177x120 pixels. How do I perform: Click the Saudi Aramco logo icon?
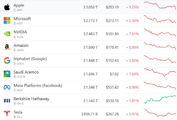pos(7,74)
